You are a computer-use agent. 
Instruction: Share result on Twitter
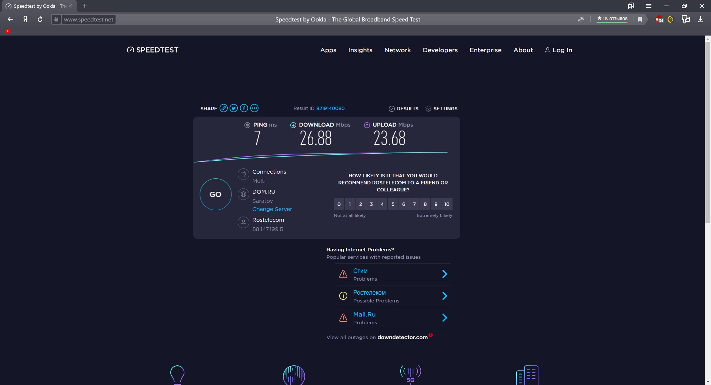[x=234, y=108]
